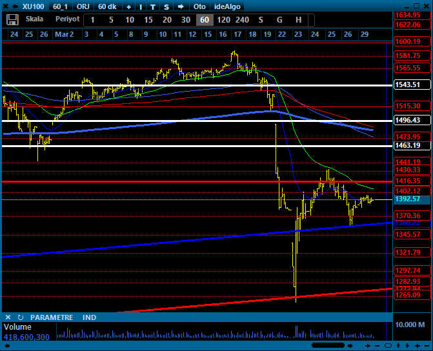This screenshot has height=351, width=433.
Task: Click the date 29 on time axis
Action: tap(365, 34)
